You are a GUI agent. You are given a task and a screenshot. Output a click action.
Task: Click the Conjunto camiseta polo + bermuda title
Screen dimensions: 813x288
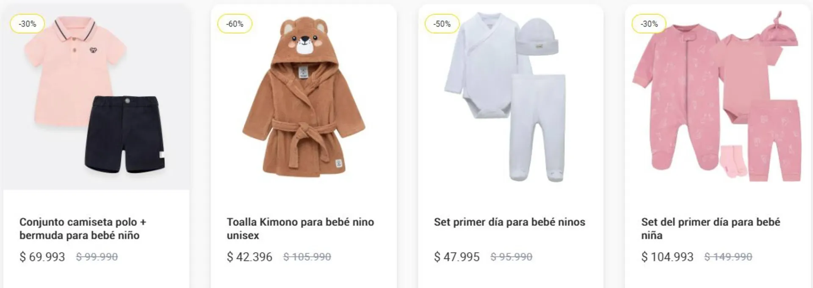click(x=83, y=228)
